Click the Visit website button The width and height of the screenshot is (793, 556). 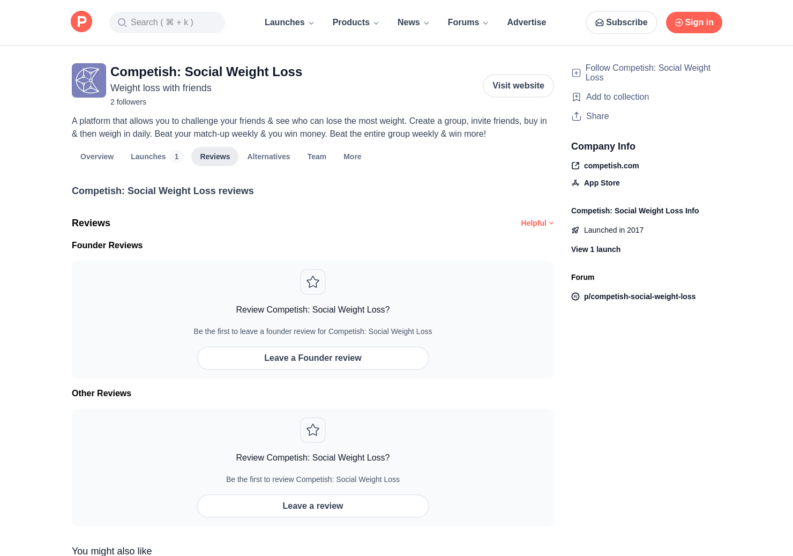(x=518, y=86)
